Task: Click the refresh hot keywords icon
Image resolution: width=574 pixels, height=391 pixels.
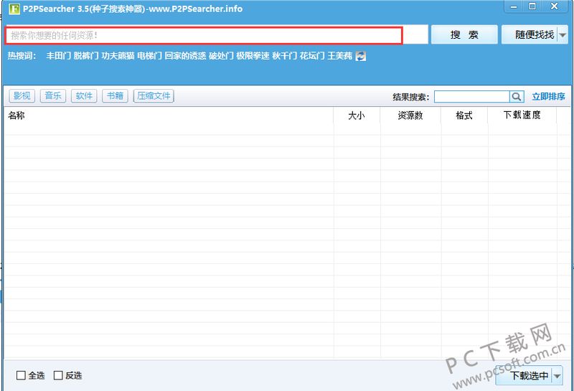Action: tap(361, 56)
